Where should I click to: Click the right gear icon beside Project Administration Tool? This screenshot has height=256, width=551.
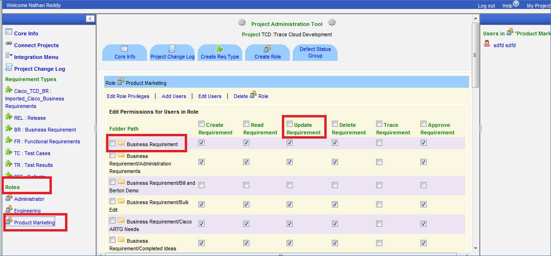(x=332, y=23)
